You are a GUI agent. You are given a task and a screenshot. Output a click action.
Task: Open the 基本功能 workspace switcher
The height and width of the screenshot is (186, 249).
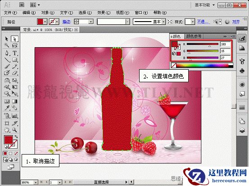[204, 5]
